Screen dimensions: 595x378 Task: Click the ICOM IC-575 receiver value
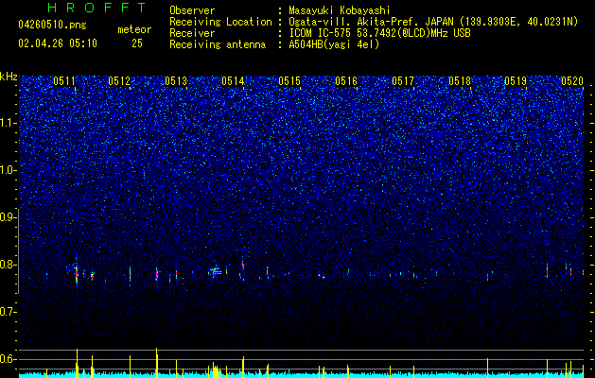[x=379, y=33]
